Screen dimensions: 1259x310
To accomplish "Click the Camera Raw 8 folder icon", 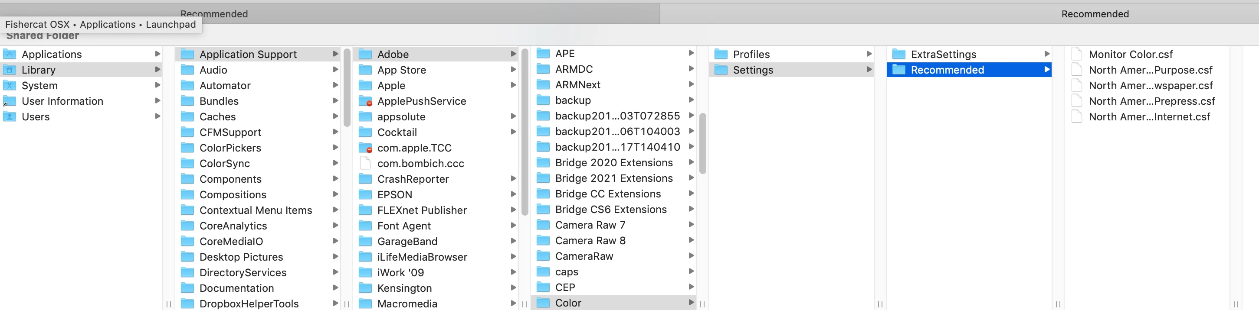I will pyautogui.click(x=543, y=240).
